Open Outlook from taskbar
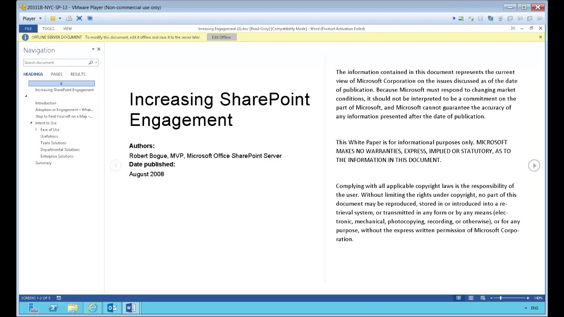The width and height of the screenshot is (564, 317). click(x=112, y=308)
